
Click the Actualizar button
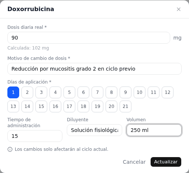pos(166,162)
